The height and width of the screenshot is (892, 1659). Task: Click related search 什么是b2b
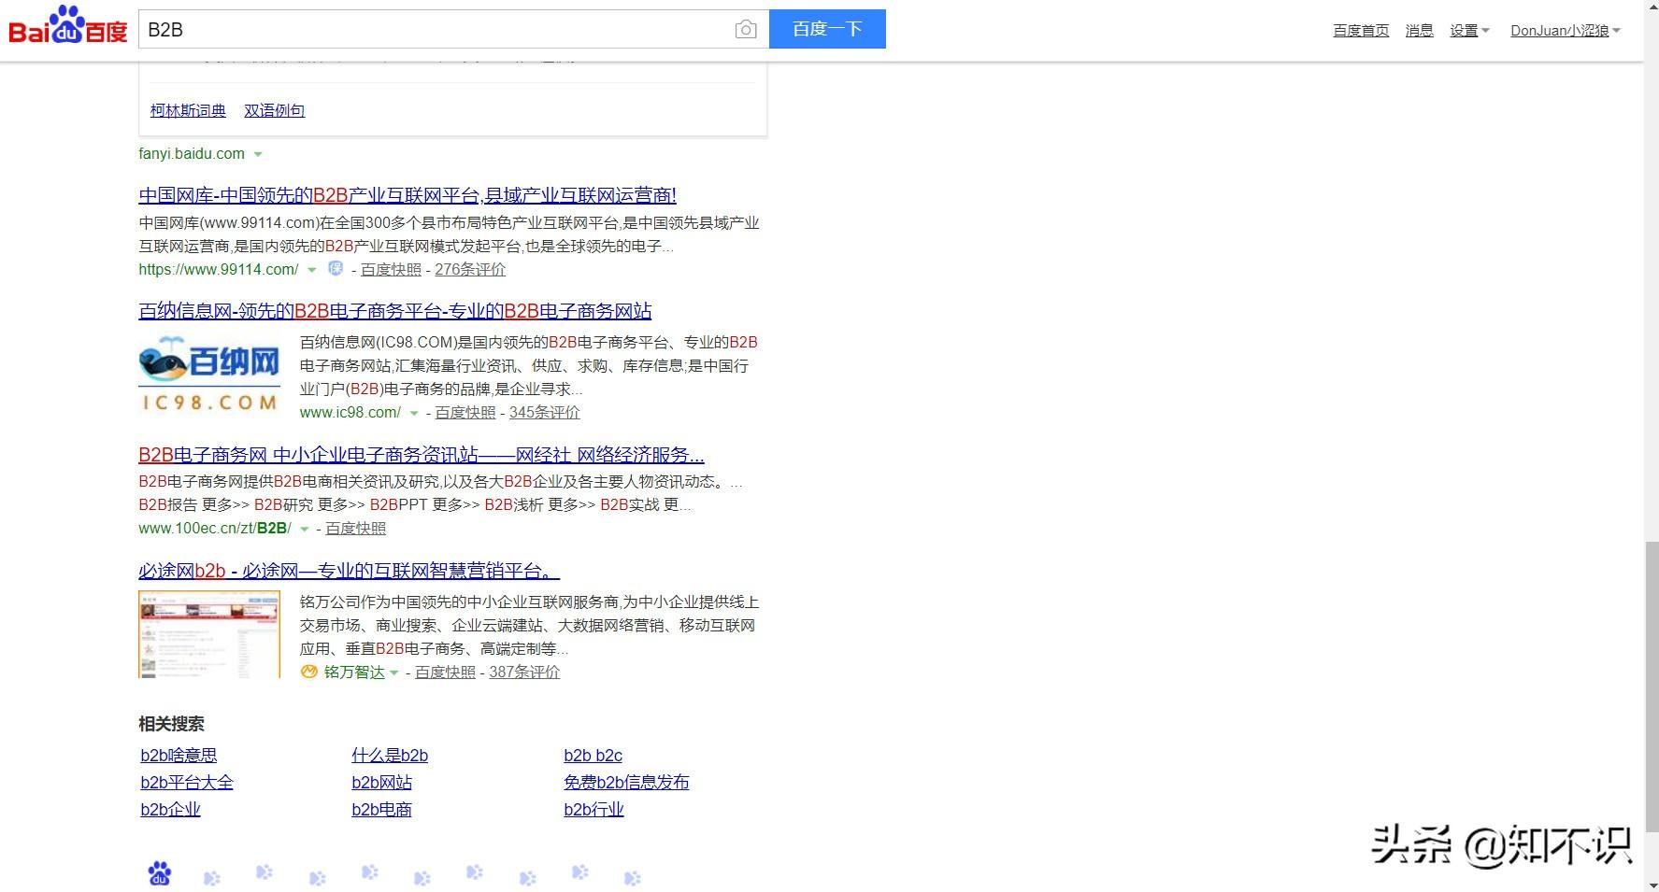tap(390, 756)
